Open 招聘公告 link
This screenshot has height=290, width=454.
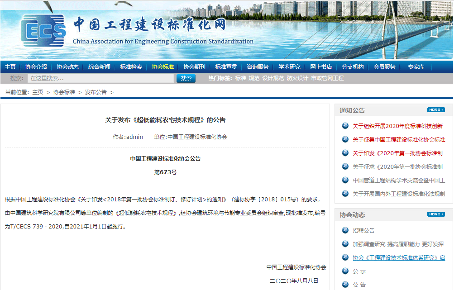pyautogui.click(x=363, y=230)
